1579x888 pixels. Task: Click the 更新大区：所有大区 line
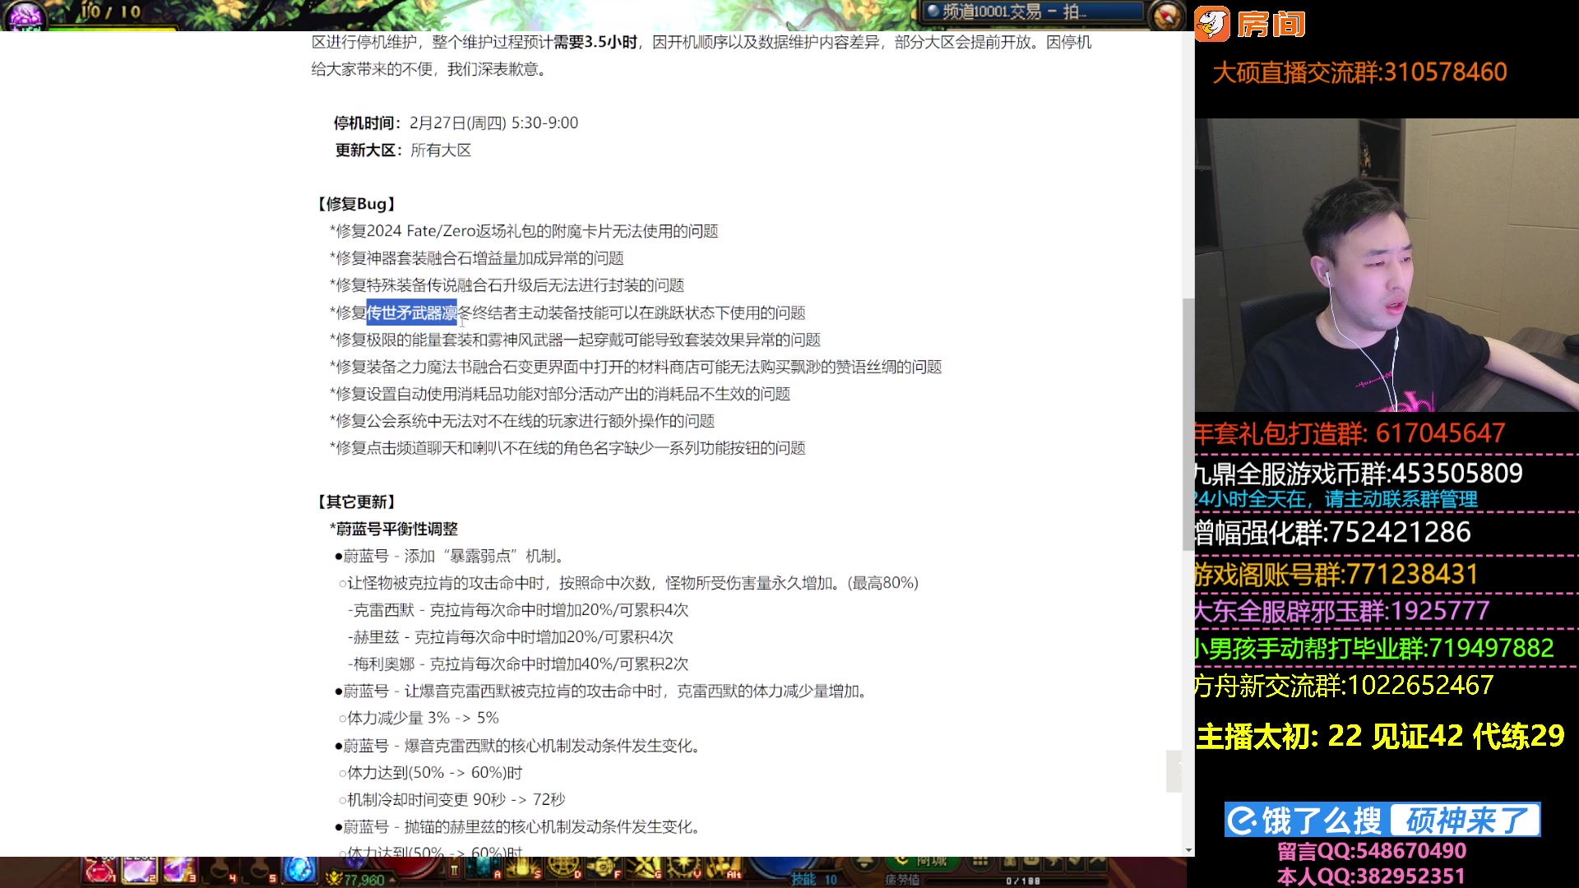403,150
